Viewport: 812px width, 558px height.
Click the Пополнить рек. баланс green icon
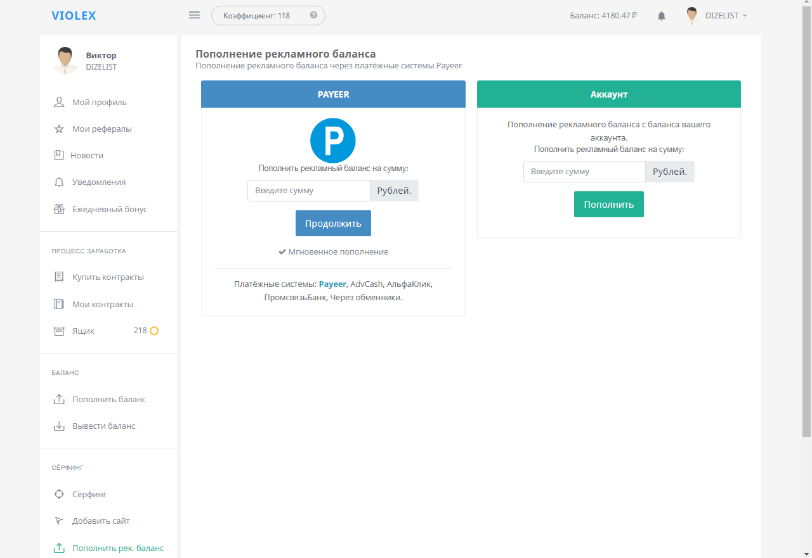(59, 548)
